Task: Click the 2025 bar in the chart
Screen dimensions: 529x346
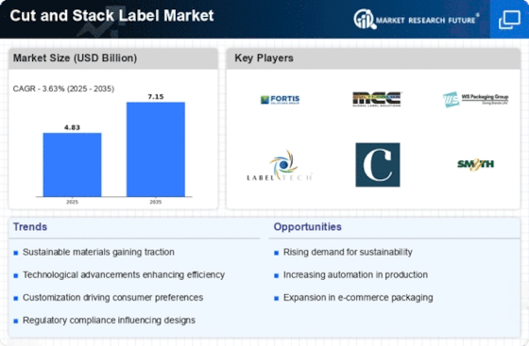Action: (x=72, y=165)
